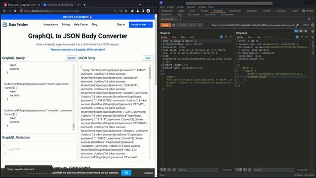Switch to the Proxy tab in Burp
This screenshot has width=316, height=178.
[192, 11]
